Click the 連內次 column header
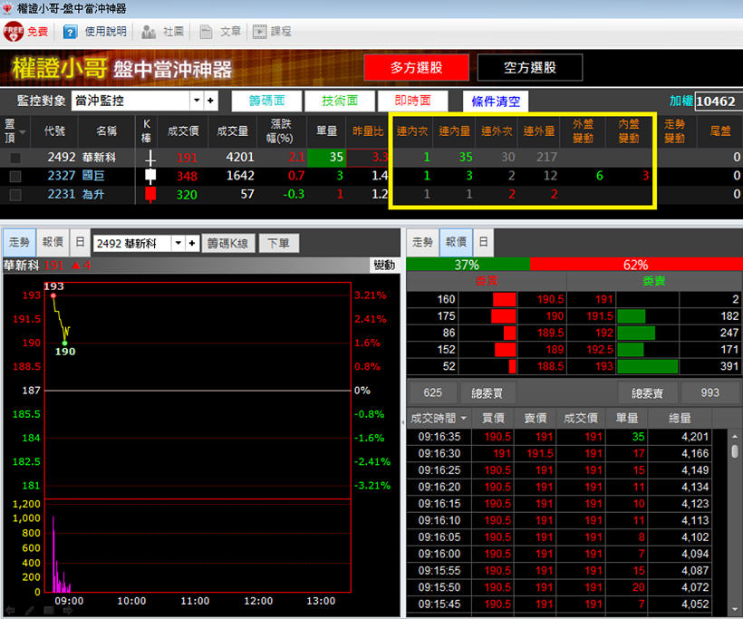Viewport: 743px width, 619px height. tap(412, 131)
